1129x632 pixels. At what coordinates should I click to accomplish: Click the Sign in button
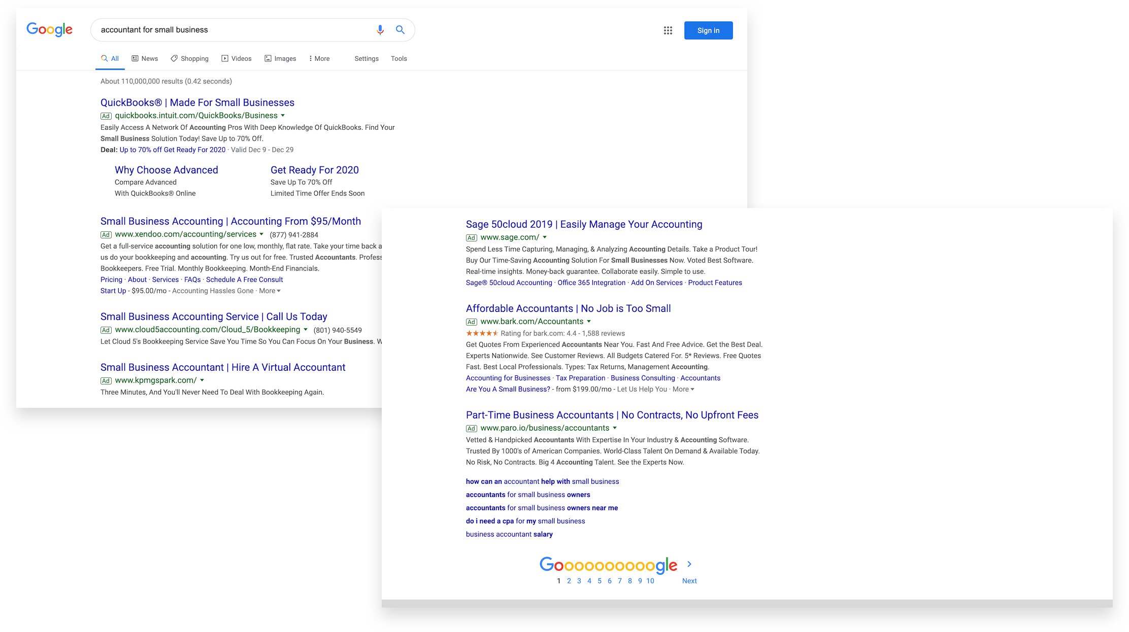708,30
